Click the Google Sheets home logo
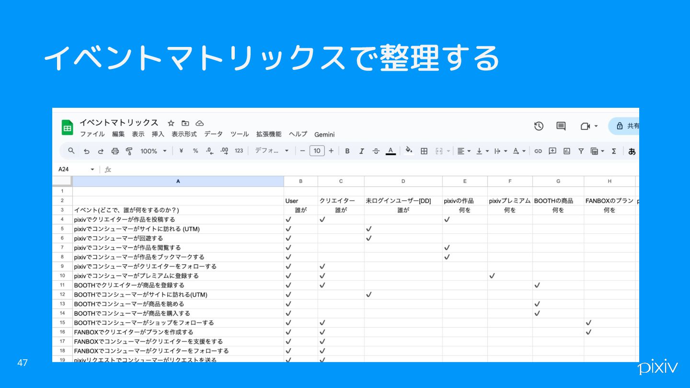The height and width of the screenshot is (388, 690). click(x=67, y=127)
